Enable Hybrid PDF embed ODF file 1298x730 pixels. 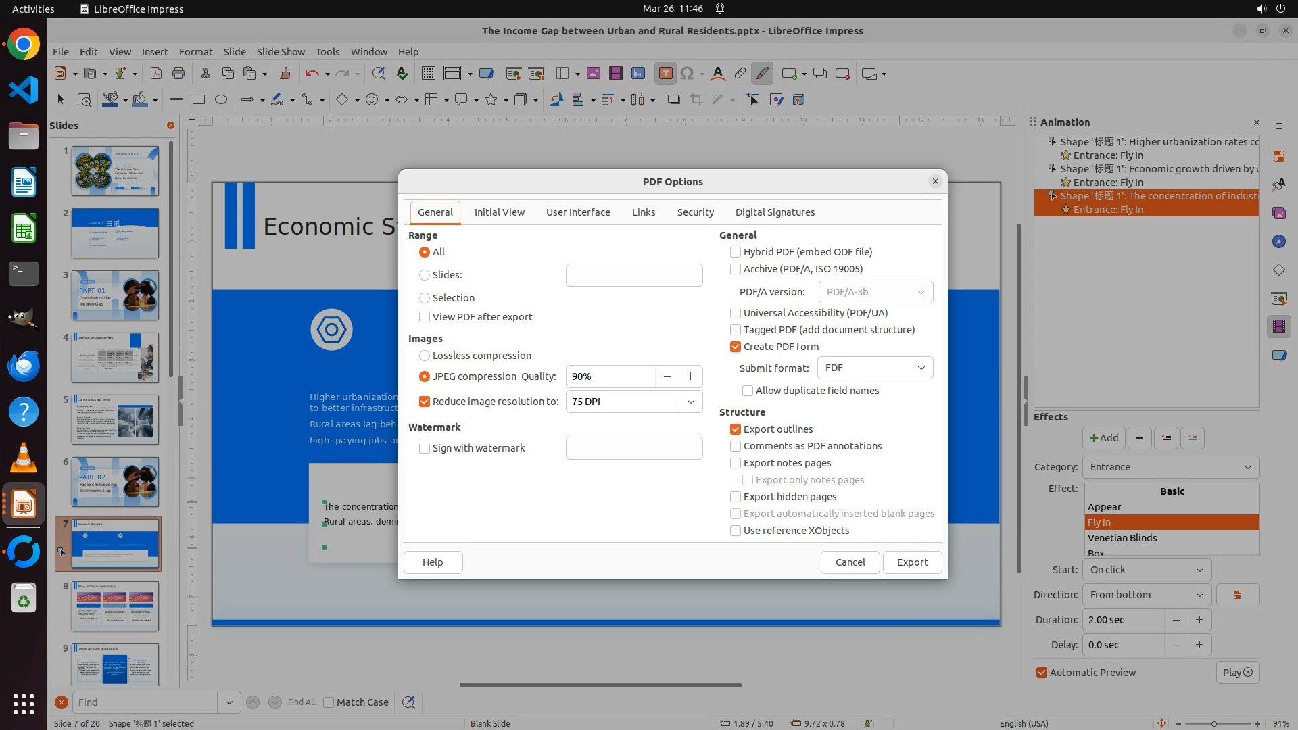click(x=736, y=252)
